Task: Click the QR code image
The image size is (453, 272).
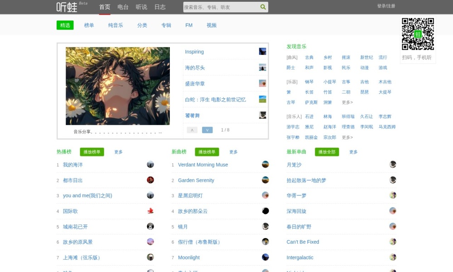Action: click(418, 34)
